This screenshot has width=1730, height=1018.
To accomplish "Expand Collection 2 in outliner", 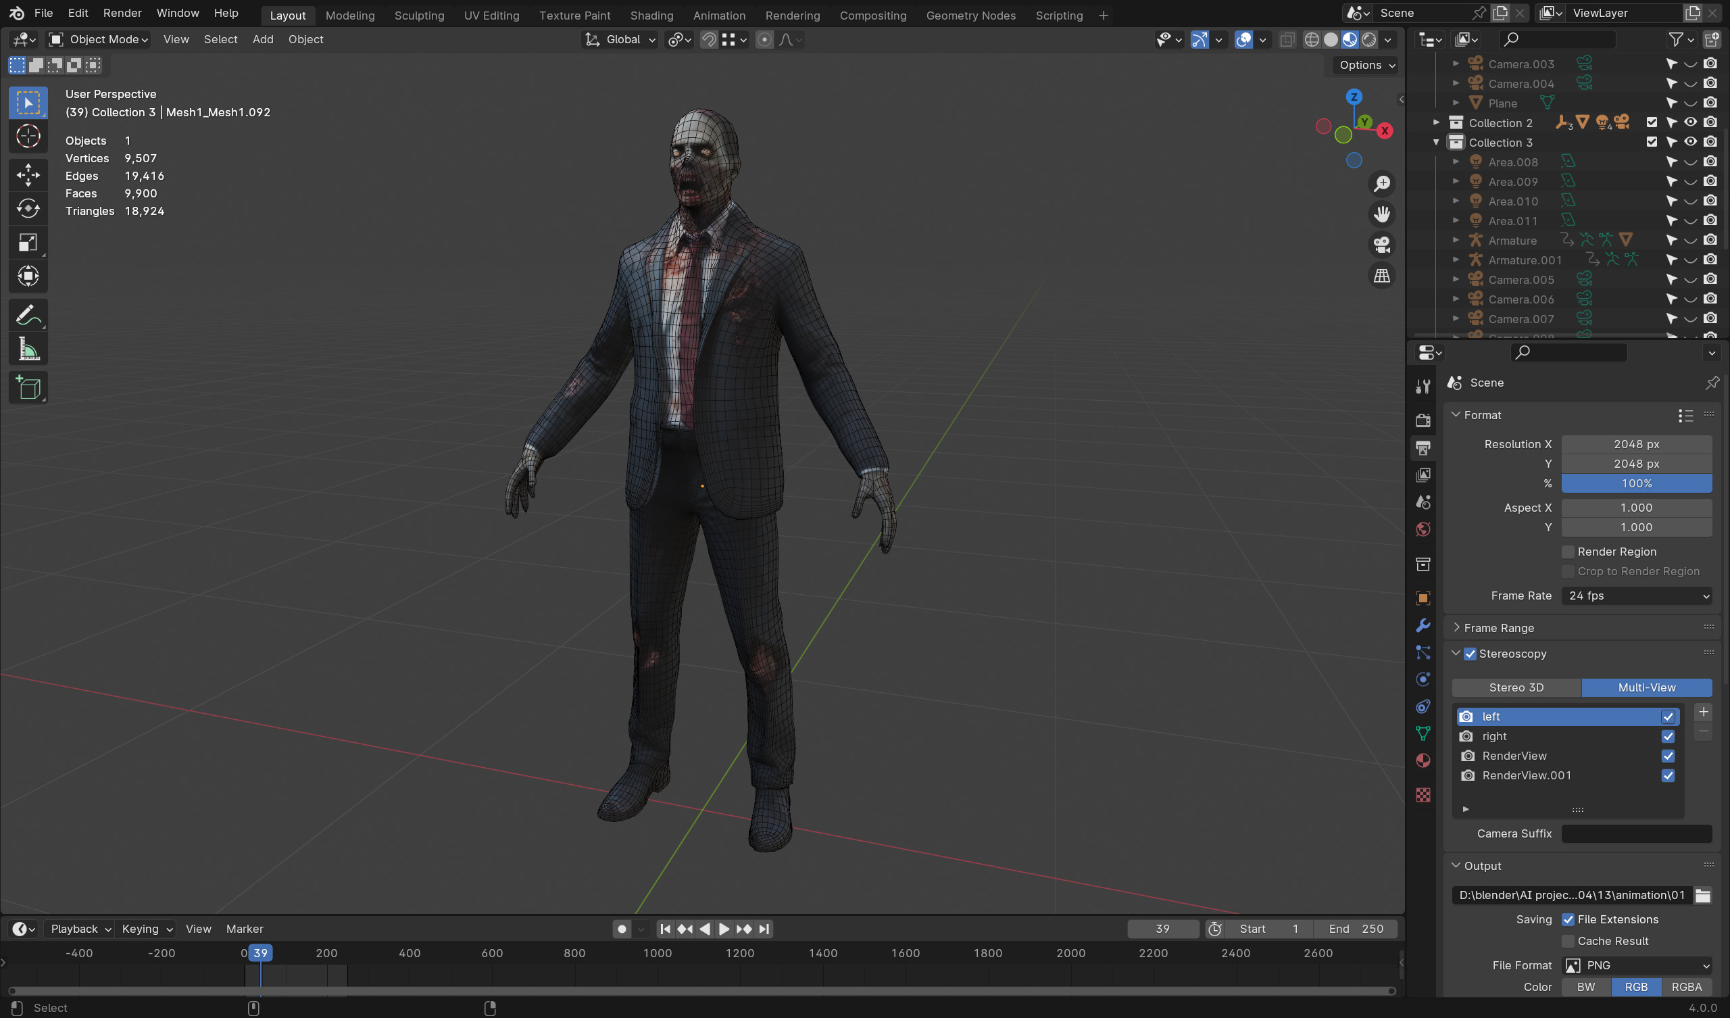I will (x=1436, y=123).
